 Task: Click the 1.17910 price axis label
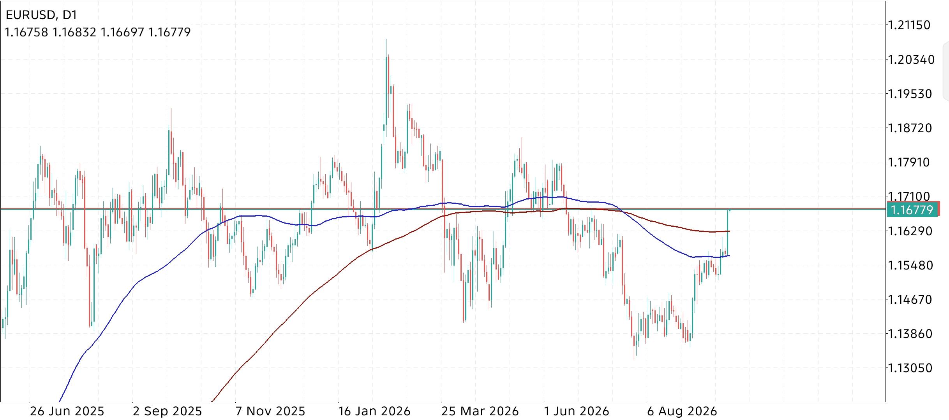click(x=909, y=162)
